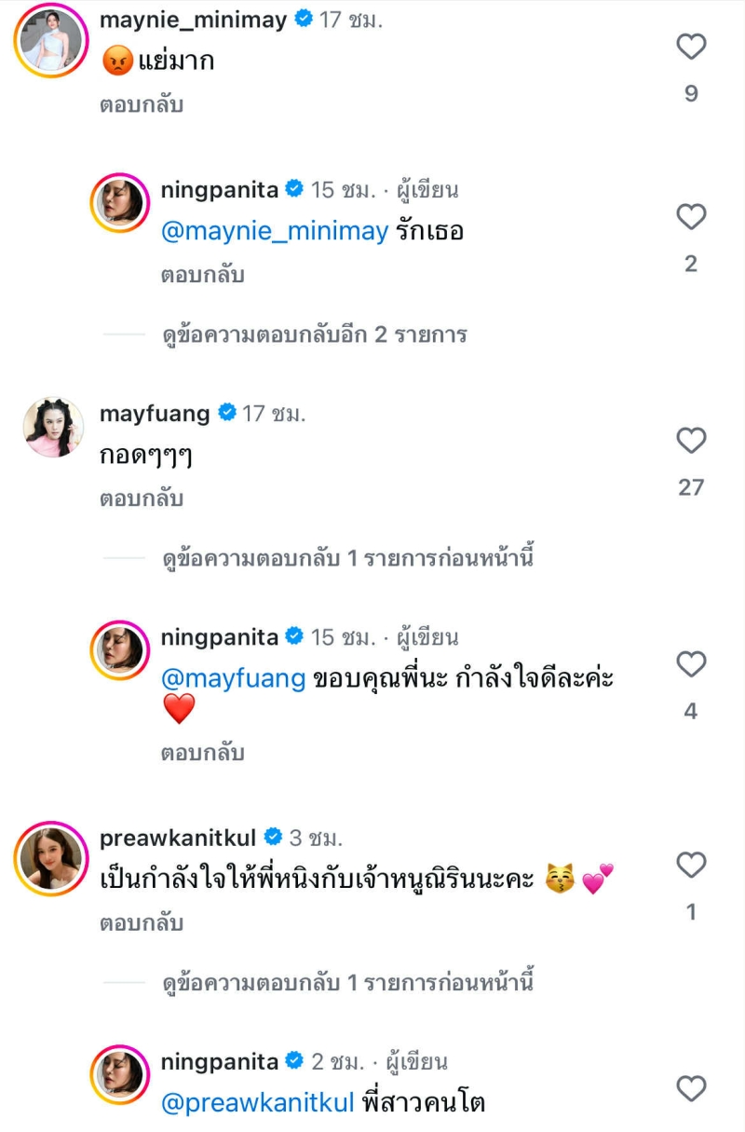Like maynie_minimay's angry emoji comment
Image resolution: width=745 pixels, height=1132 pixels.
point(691,47)
